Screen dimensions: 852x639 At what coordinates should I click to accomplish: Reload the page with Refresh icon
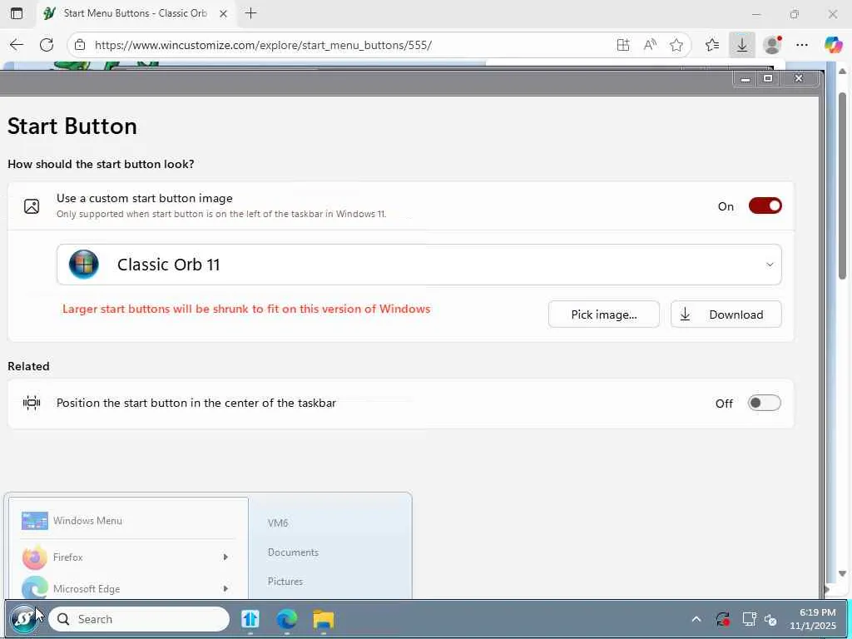pos(47,45)
